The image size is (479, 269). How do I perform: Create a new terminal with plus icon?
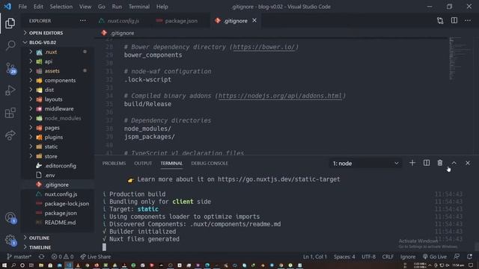412,163
